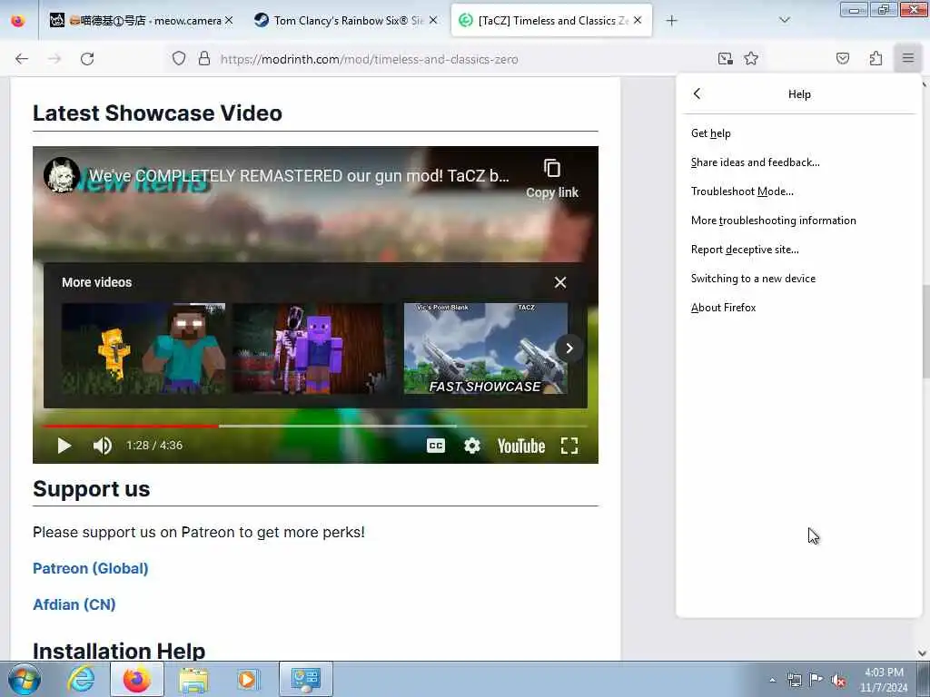The image size is (930, 697).
Task: Reload the current page
Action: point(87,59)
